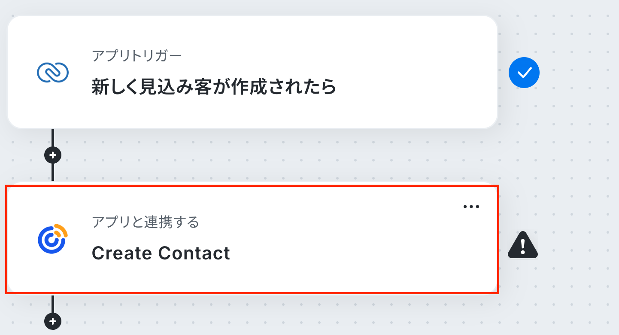Click the アプリと連携する label
The width and height of the screenshot is (619, 335).
click(145, 222)
